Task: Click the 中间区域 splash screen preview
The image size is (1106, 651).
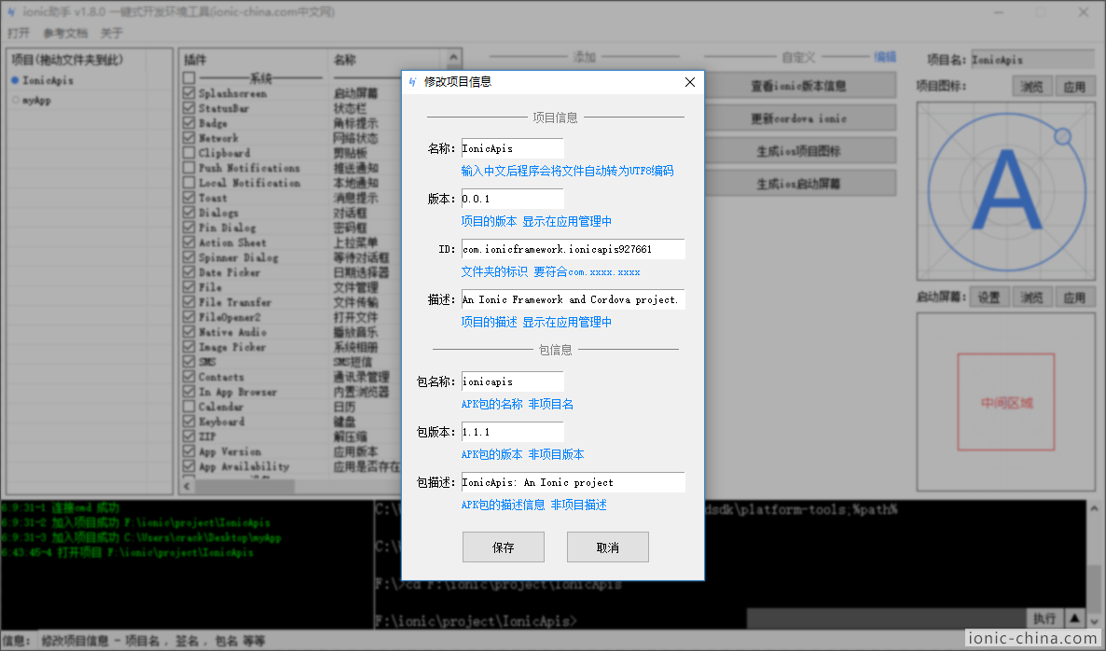Action: coord(1006,402)
